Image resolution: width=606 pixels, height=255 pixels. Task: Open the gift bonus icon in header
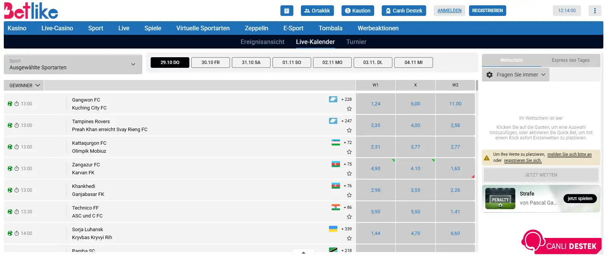pos(287,11)
